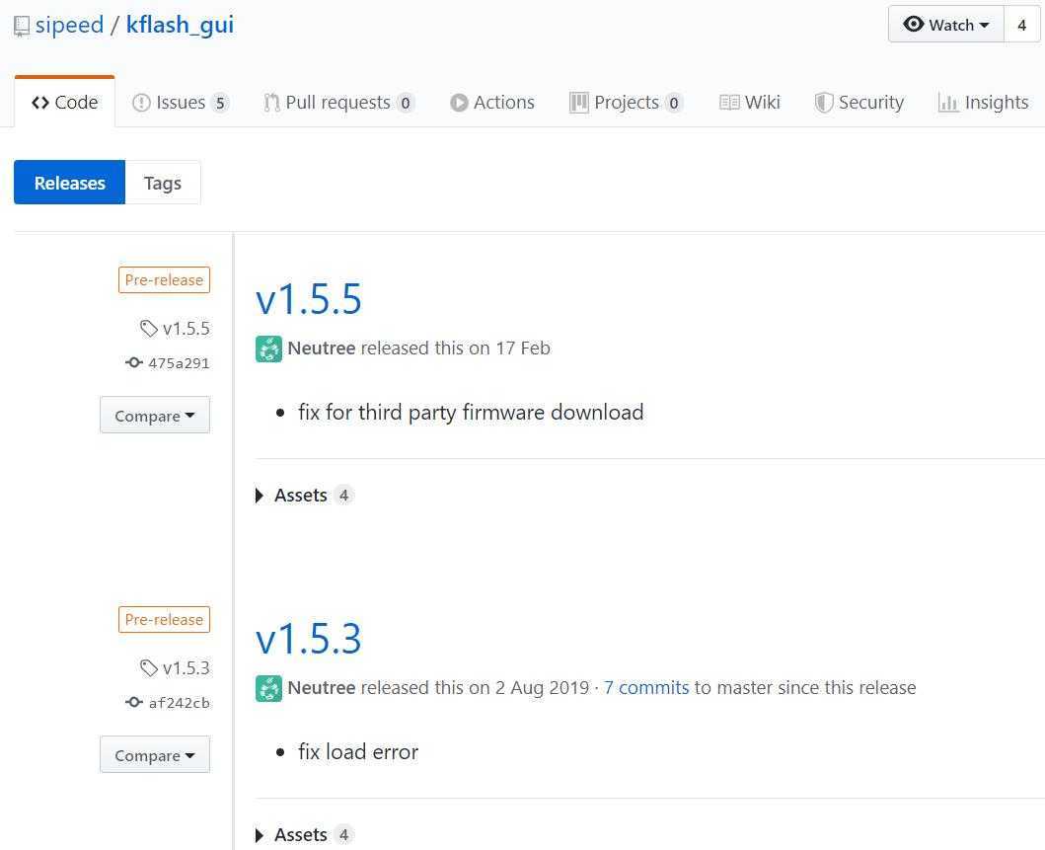This screenshot has height=850, width=1045.
Task: Click the commit icon beside 475a291
Action: (134, 362)
